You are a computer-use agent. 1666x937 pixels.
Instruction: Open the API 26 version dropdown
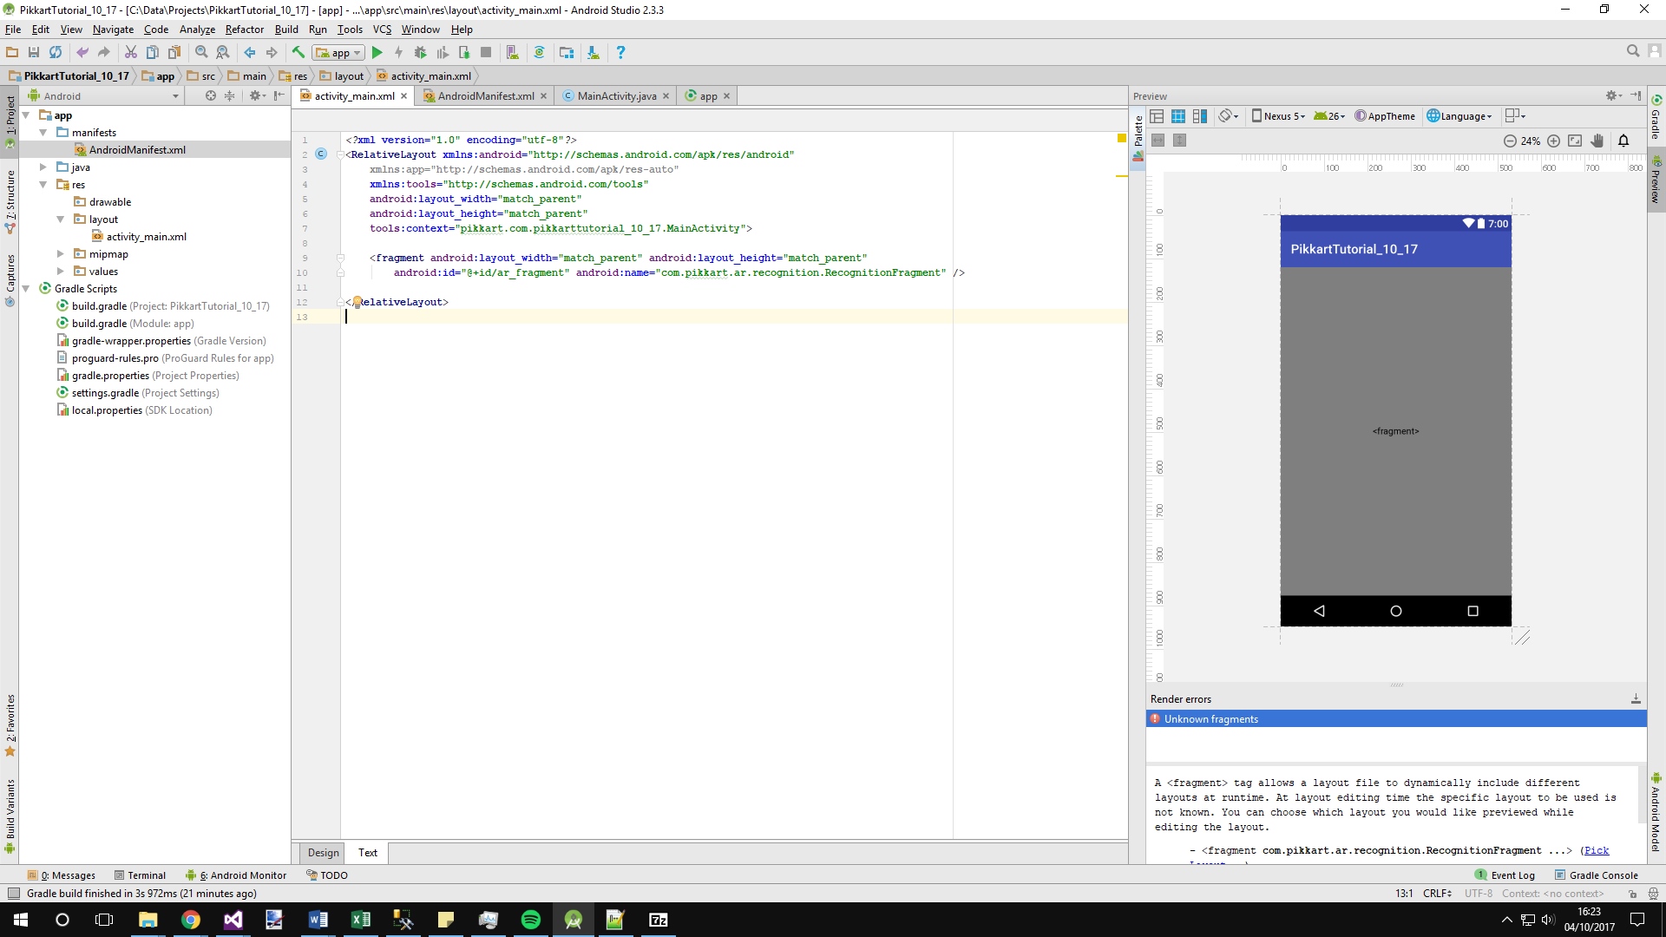1329,116
